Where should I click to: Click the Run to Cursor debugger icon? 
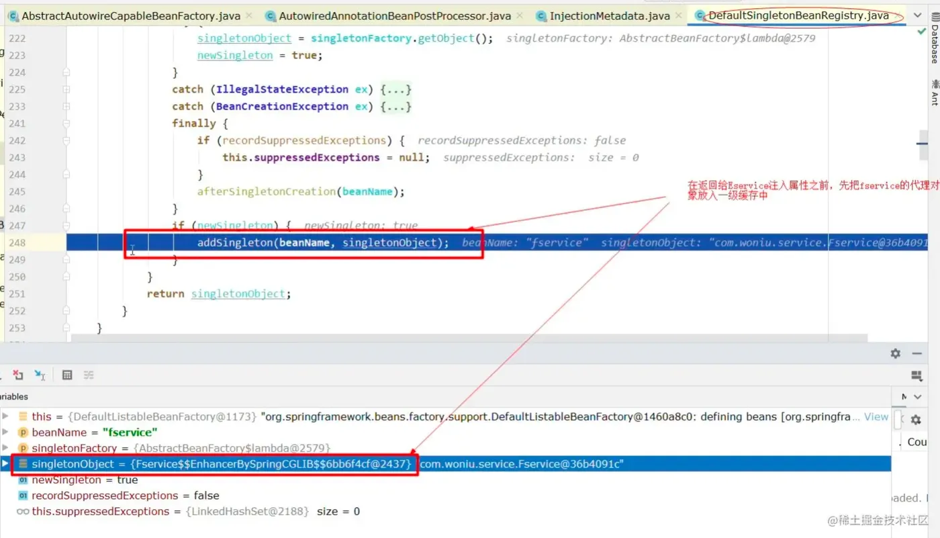point(40,375)
